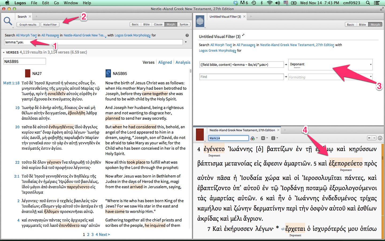Collapse the VERSES results section
This screenshot has width=385, height=241.
pyautogui.click(x=4, y=52)
